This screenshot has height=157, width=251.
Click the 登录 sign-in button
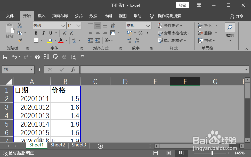pos(182,5)
